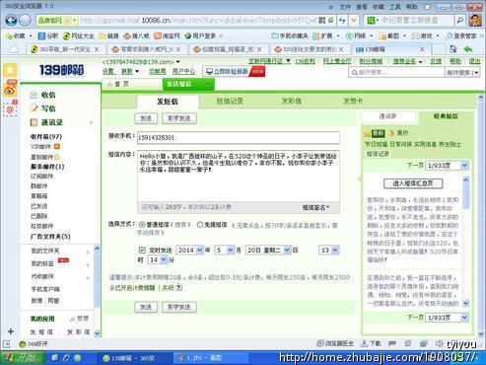This screenshot has width=486, height=365.
Task: Click the 接收手机 number input field
Action: coord(239,138)
